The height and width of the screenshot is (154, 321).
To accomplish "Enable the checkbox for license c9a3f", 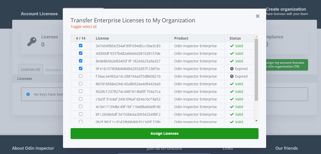I will 81,99.
